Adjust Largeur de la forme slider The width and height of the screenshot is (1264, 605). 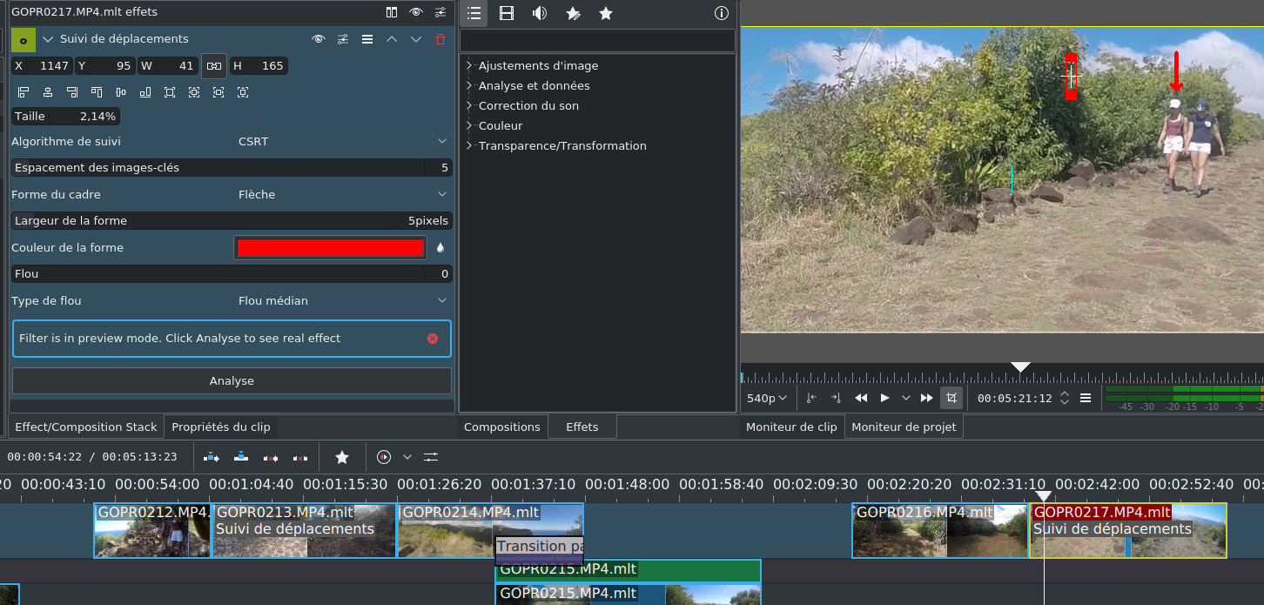tap(232, 221)
